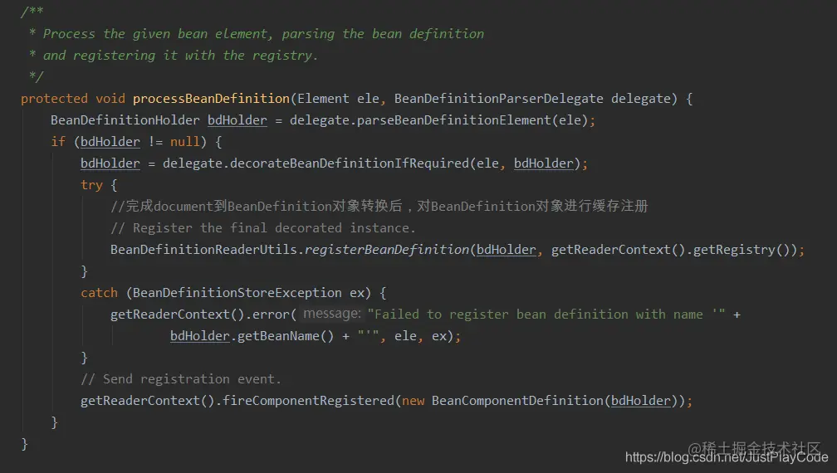Click the BeanDefinitionStoreException class name
Screen dimensions: 837x473
click(237, 293)
